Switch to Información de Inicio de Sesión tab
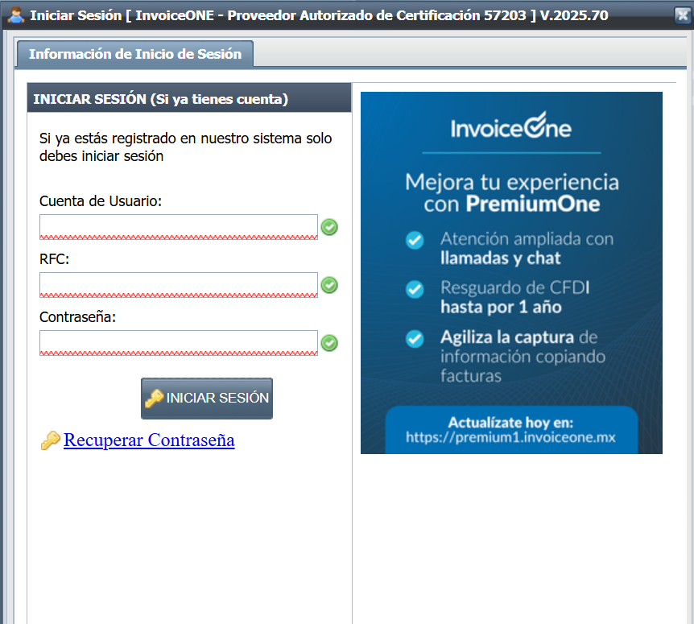Image resolution: width=694 pixels, height=624 pixels. pos(134,54)
